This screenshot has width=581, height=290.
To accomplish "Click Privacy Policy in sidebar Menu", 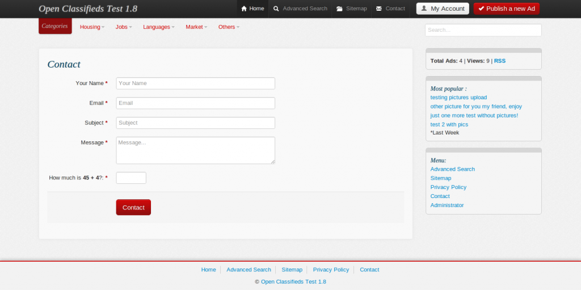I will pos(448,187).
